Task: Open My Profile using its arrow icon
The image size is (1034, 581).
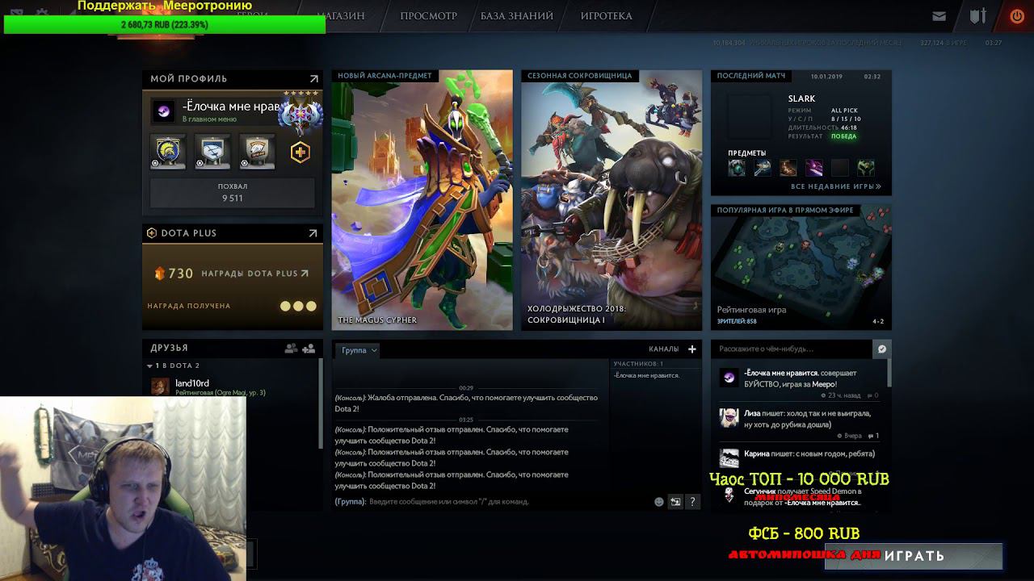Action: pos(313,79)
